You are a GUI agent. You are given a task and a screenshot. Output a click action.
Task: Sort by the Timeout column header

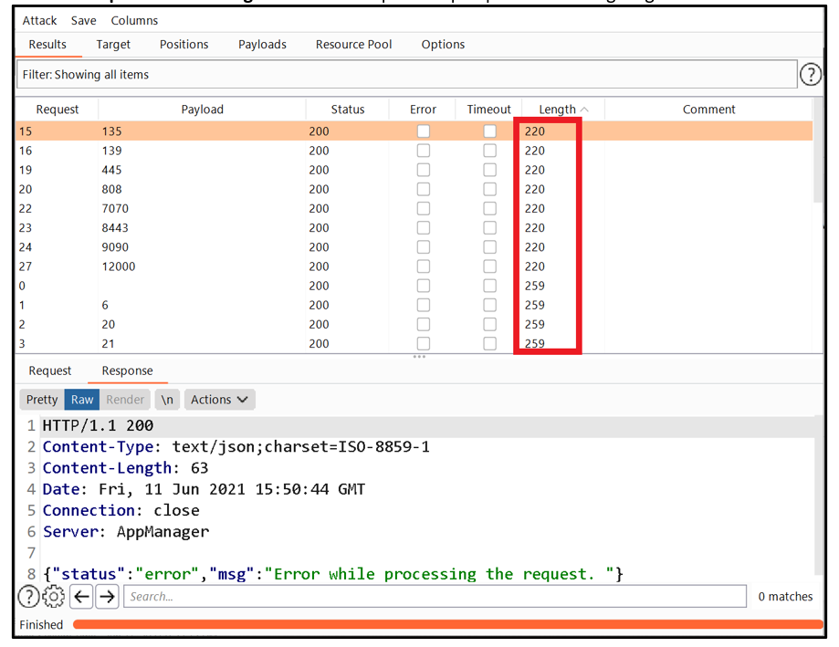coord(488,110)
